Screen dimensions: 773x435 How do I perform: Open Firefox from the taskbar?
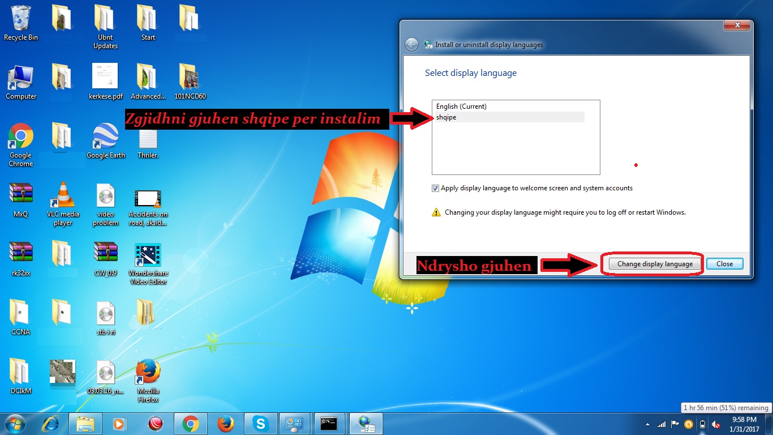(x=226, y=424)
